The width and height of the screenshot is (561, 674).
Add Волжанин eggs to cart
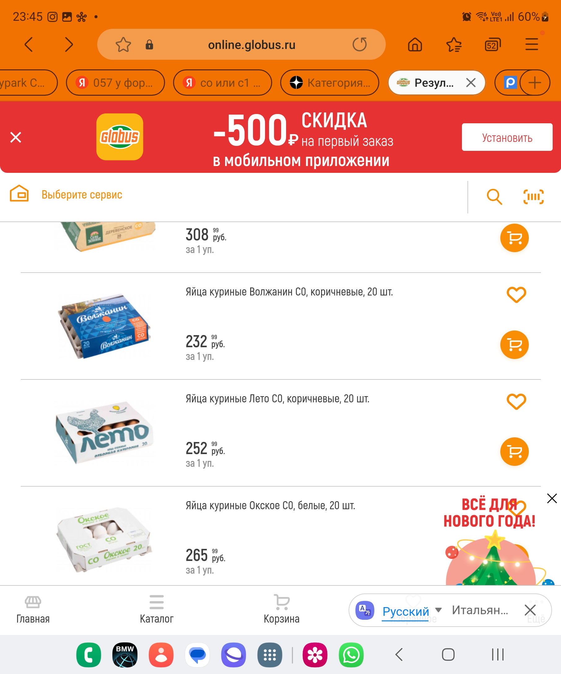[514, 345]
